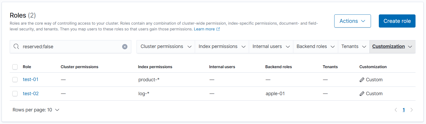Open the Internal users filter

(x=271, y=47)
